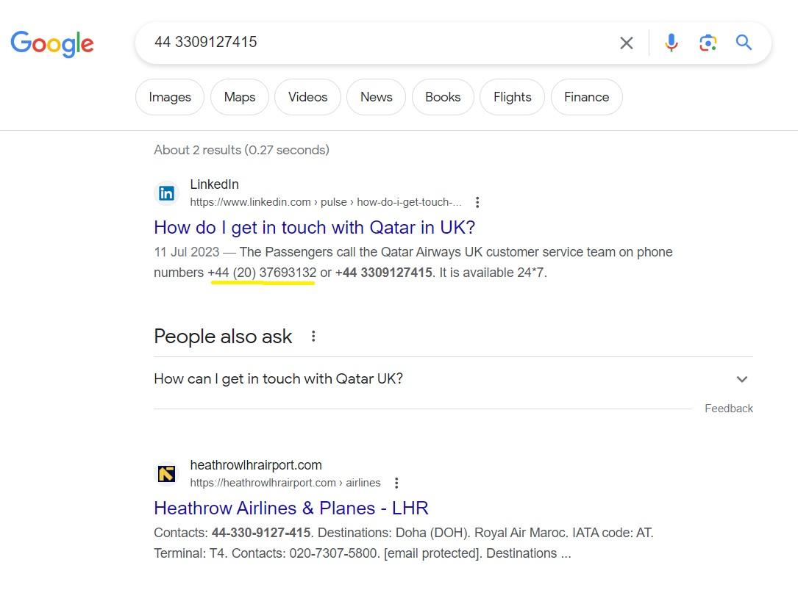Click the blue magnifier search icon

coord(744,42)
